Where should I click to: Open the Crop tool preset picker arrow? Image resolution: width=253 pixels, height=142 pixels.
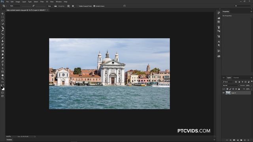tap(6, 6)
